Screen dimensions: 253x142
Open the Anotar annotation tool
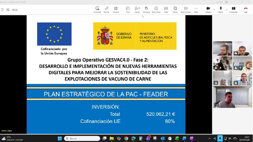[106, 10]
